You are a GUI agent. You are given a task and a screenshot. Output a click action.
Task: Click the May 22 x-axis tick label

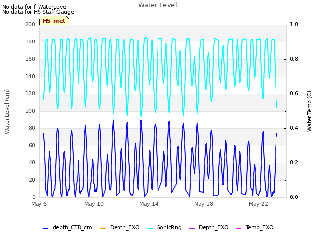click(x=258, y=204)
